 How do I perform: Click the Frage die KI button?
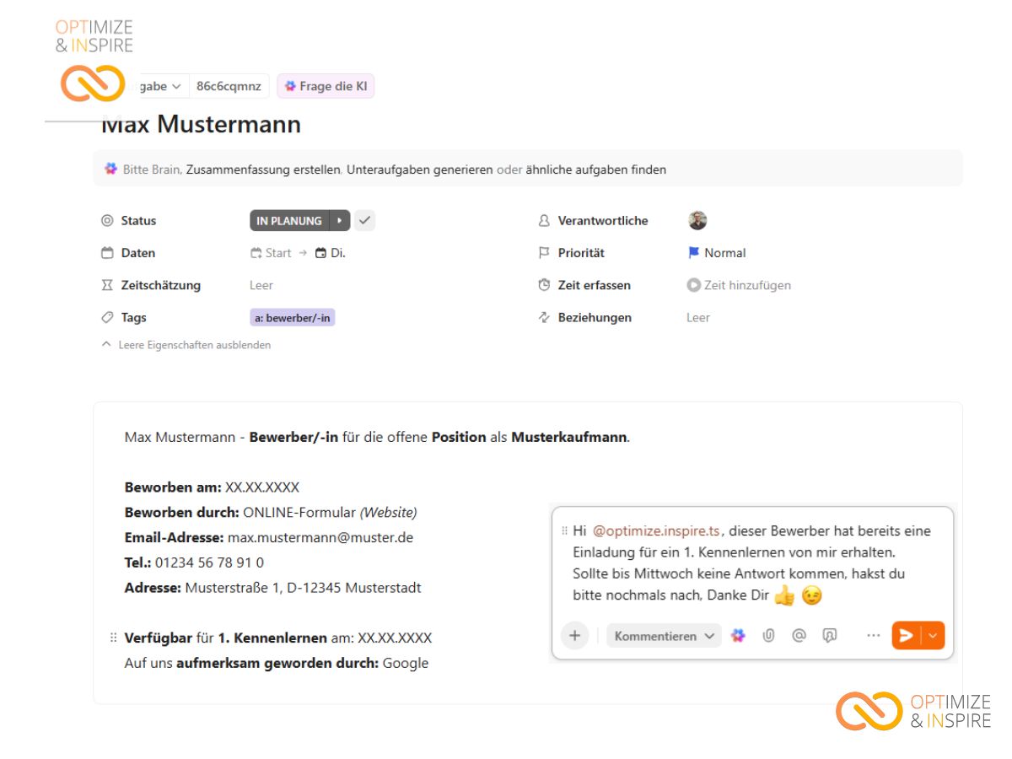pyautogui.click(x=326, y=86)
